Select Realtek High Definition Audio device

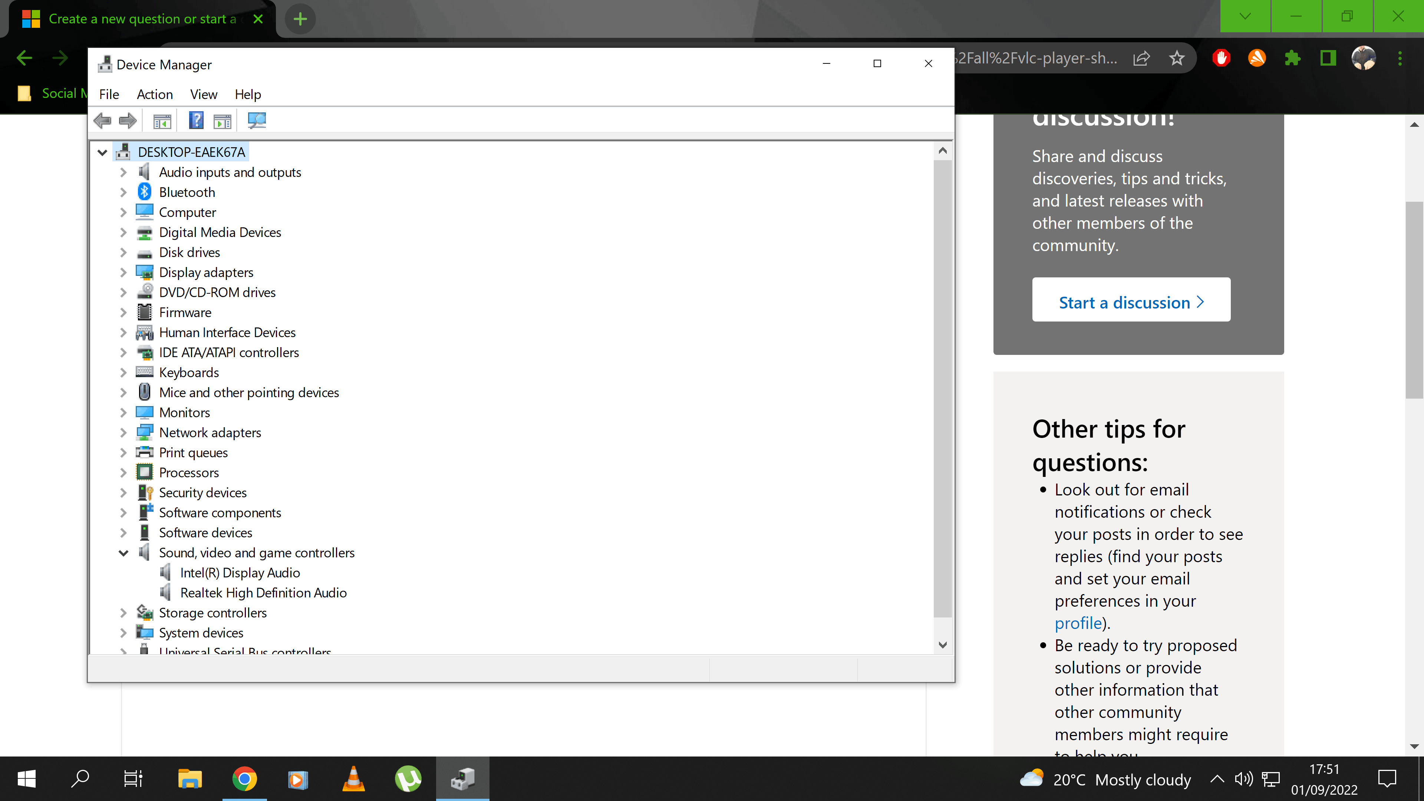tap(263, 593)
